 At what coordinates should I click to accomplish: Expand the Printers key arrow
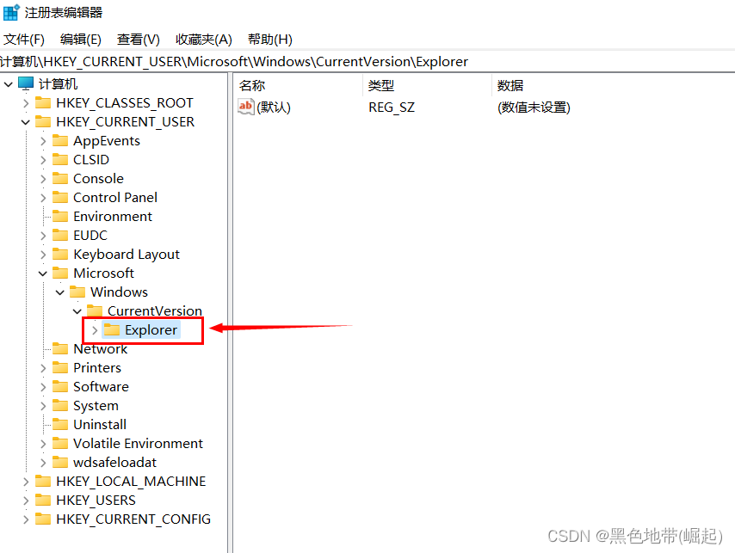point(43,368)
